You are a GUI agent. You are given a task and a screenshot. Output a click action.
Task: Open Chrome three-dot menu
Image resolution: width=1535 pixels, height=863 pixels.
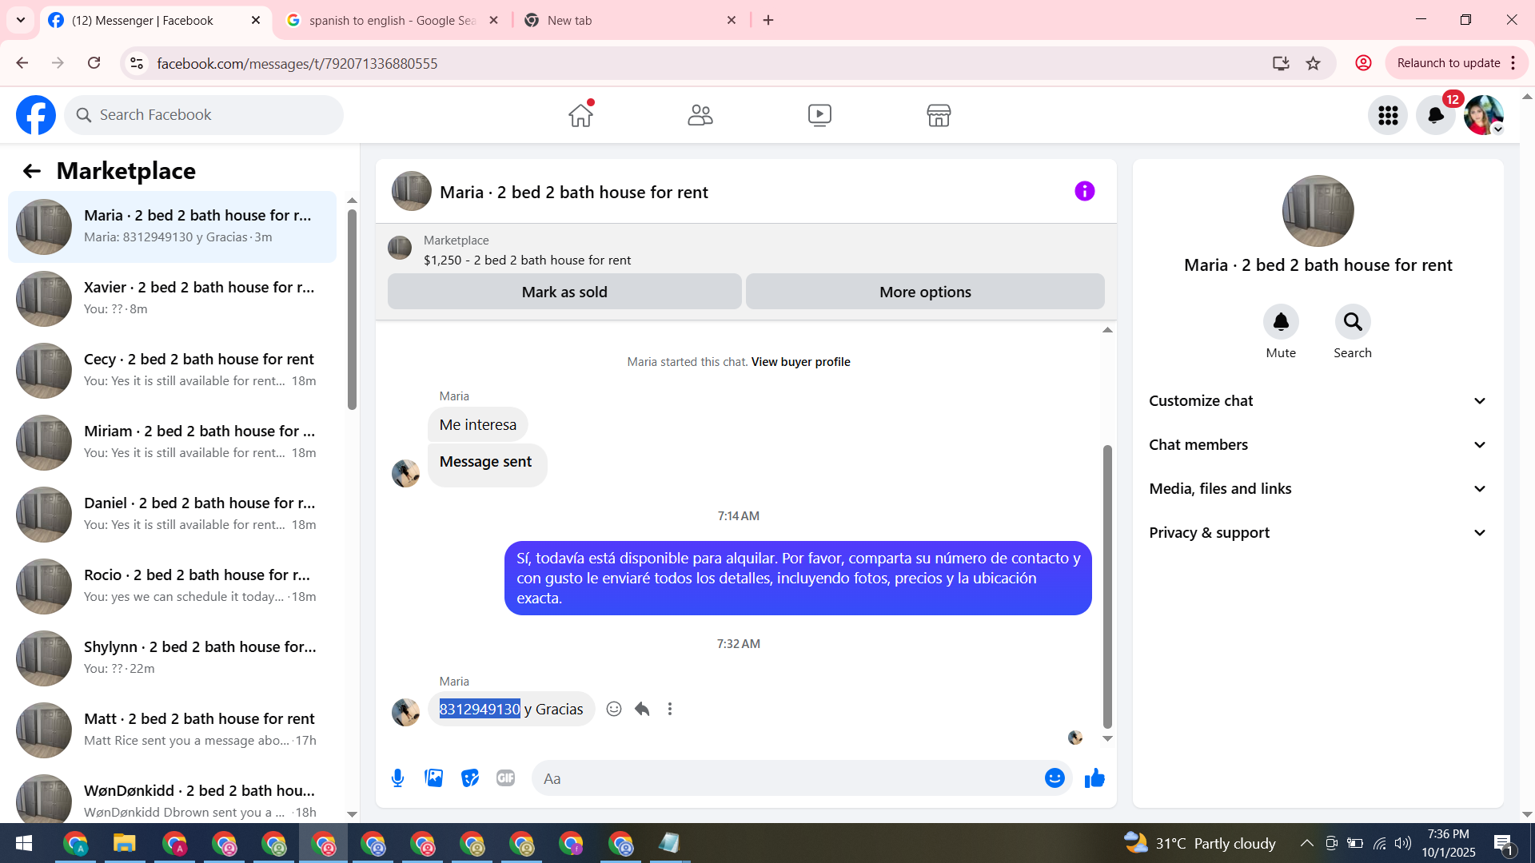click(1513, 63)
